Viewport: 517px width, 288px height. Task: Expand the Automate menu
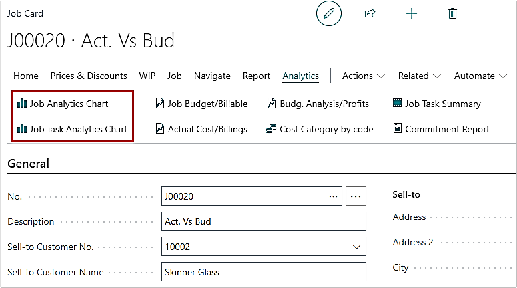click(x=480, y=76)
